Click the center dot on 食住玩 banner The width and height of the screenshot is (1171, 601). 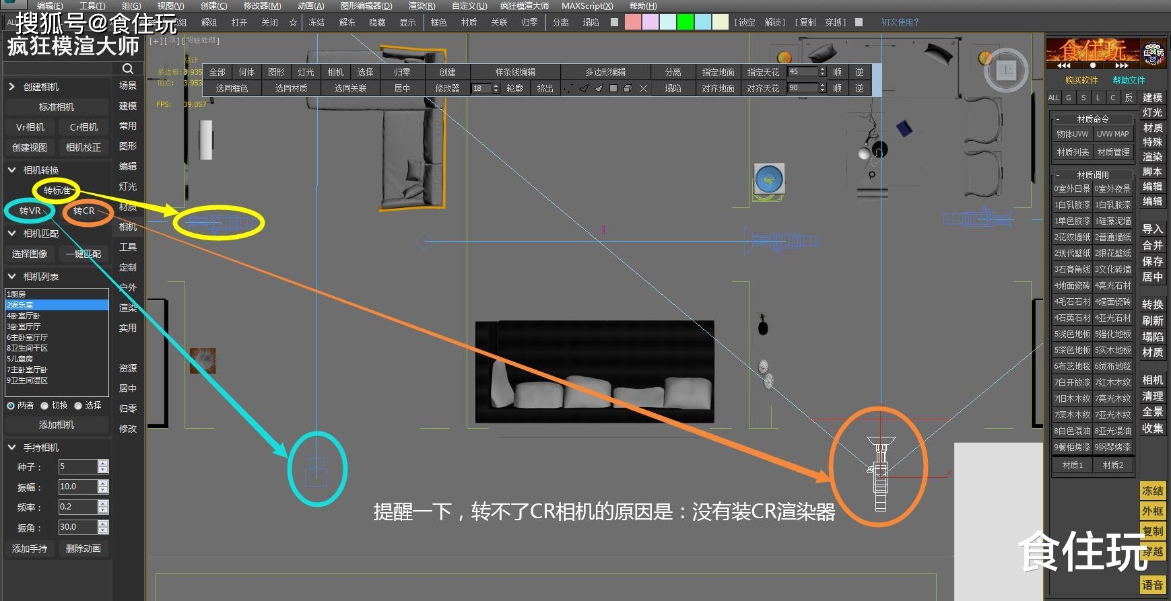[1092, 66]
